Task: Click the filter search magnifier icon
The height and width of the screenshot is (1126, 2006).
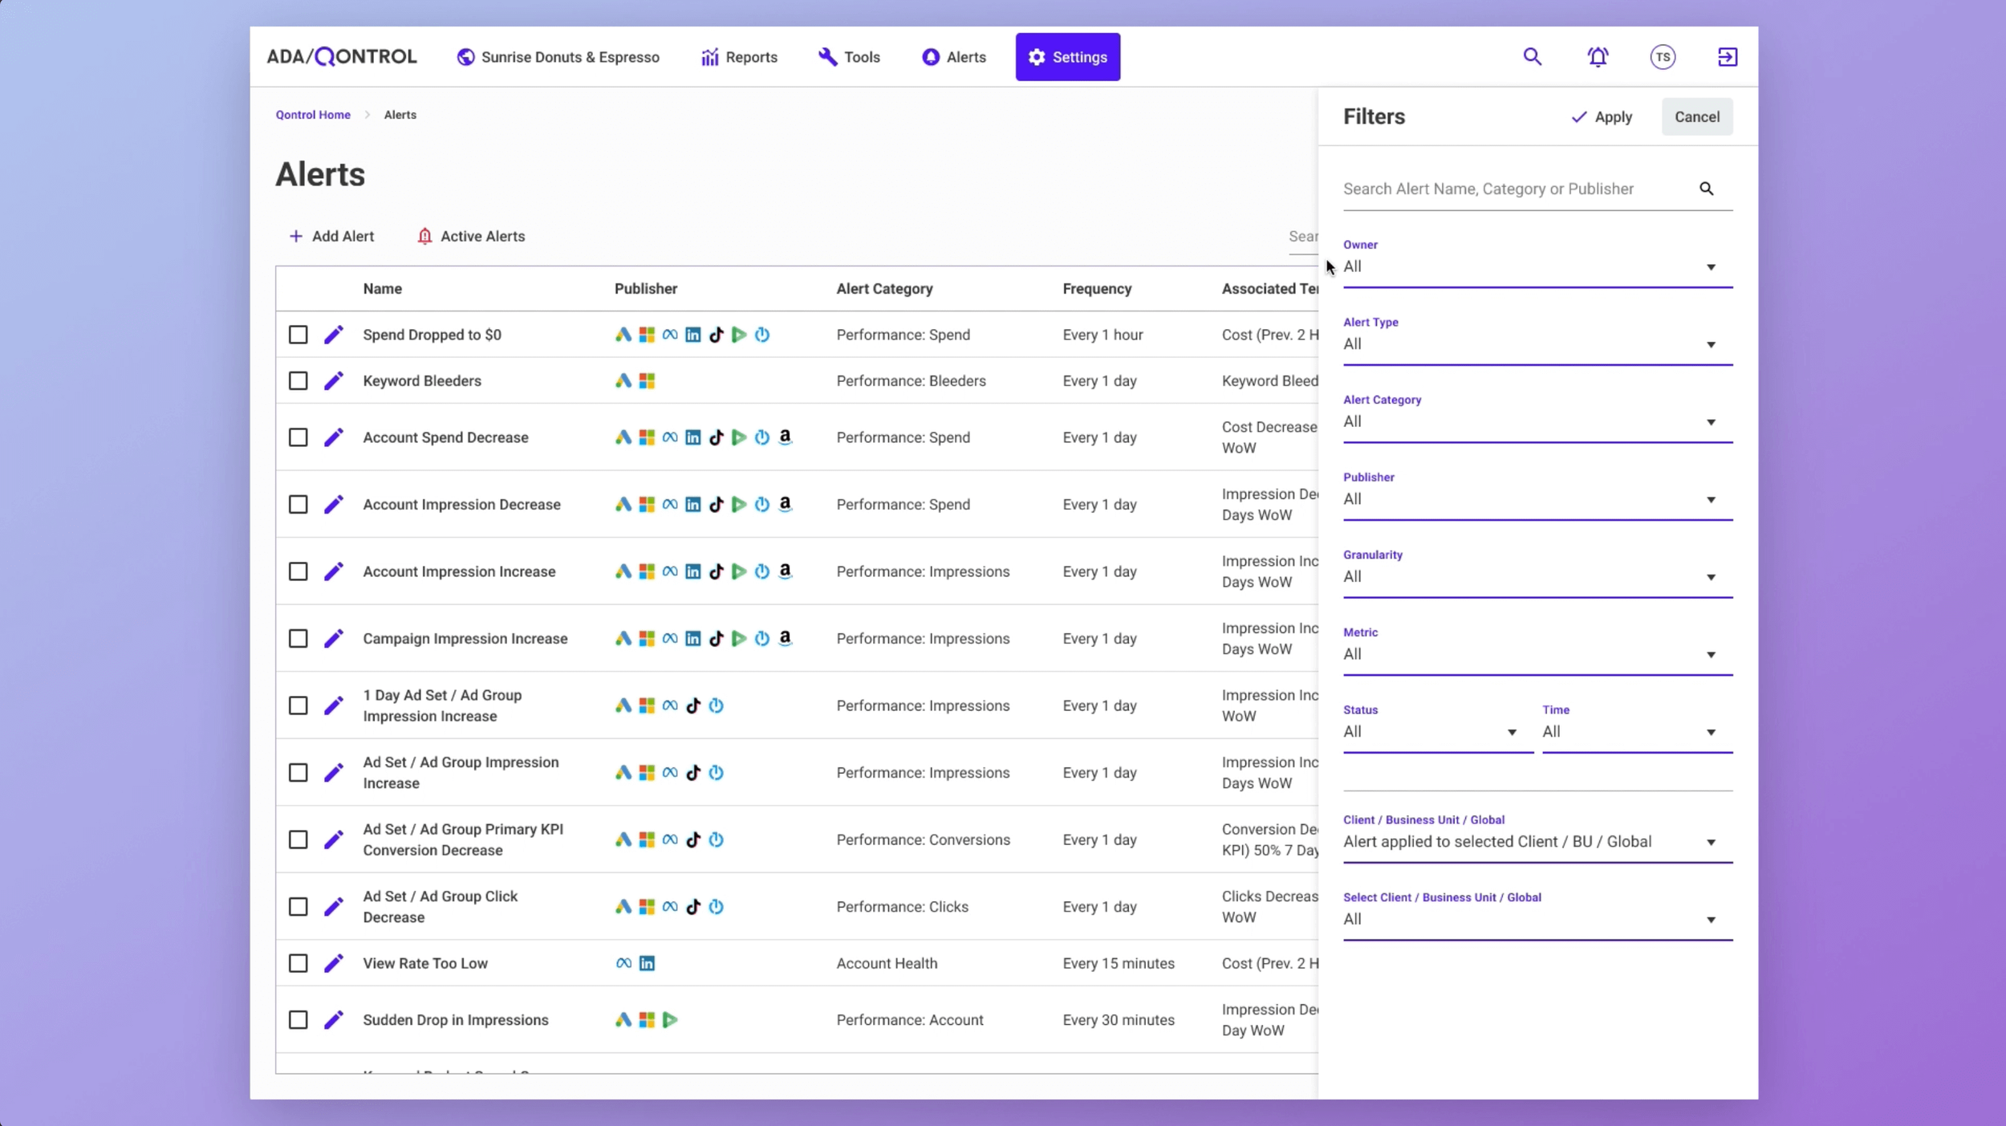Action: [1706, 189]
